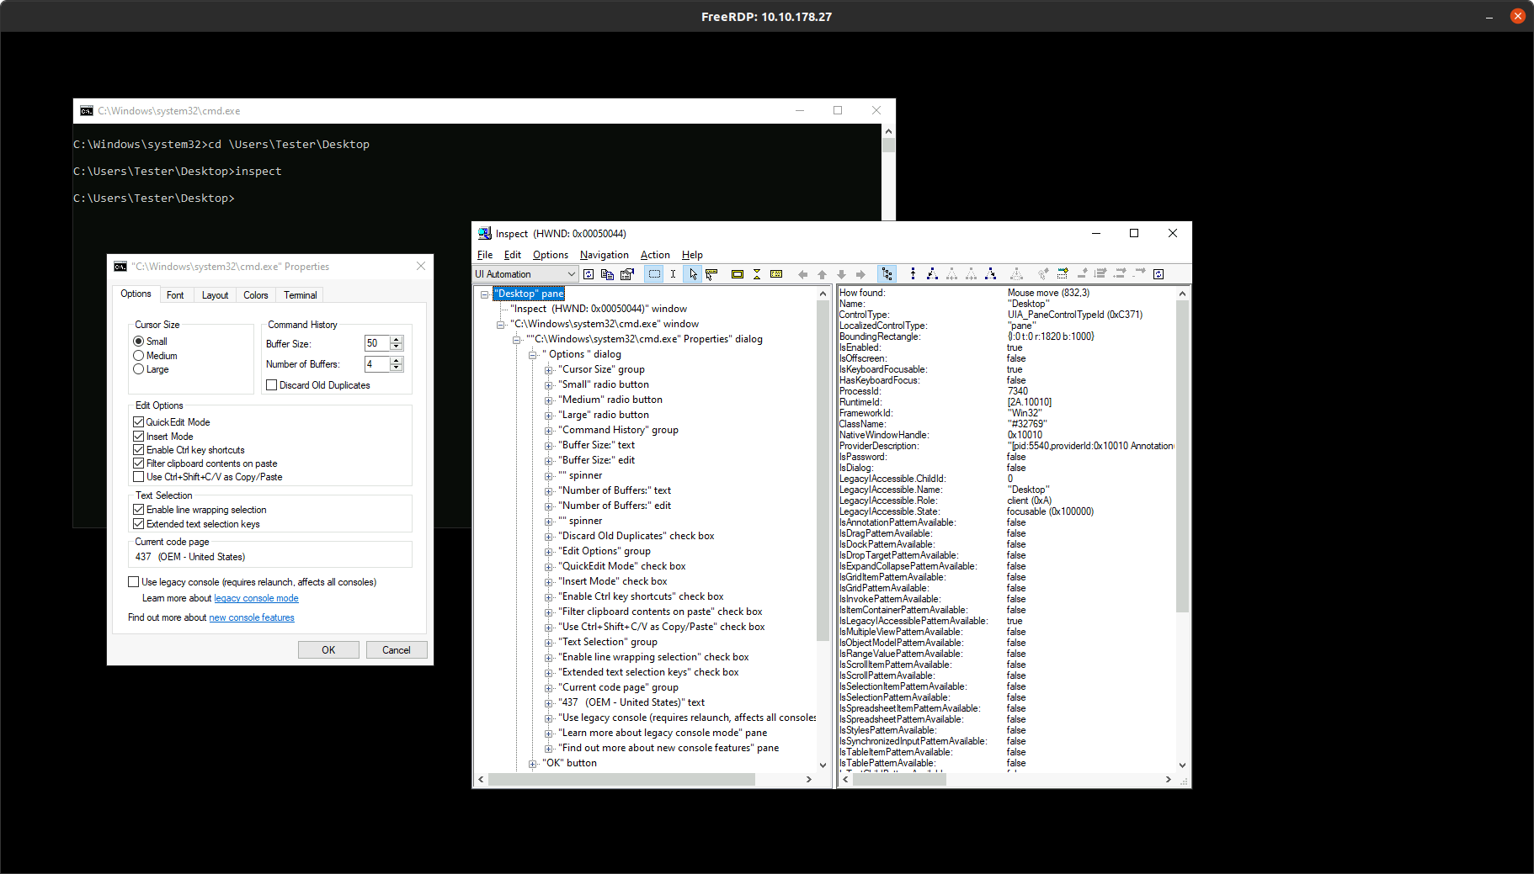Toggle Watch Focus dashed-rectangle icon
Screen dimensions: 1534x874
click(x=654, y=274)
